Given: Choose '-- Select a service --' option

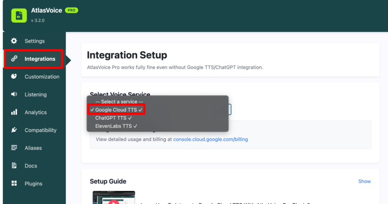Looking at the screenshot, I should pos(157,102).
